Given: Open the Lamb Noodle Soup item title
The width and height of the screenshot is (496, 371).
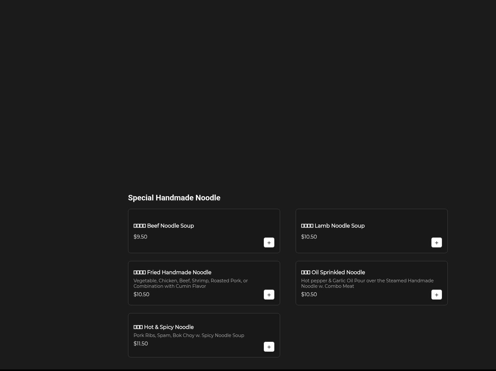Looking at the screenshot, I should coord(333,226).
